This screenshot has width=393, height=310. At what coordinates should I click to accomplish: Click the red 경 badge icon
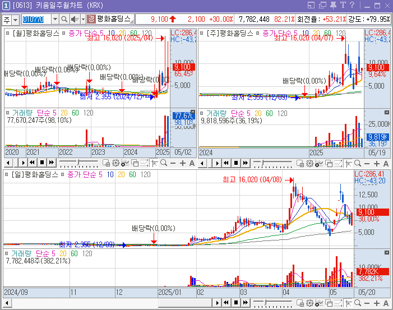click(x=91, y=19)
